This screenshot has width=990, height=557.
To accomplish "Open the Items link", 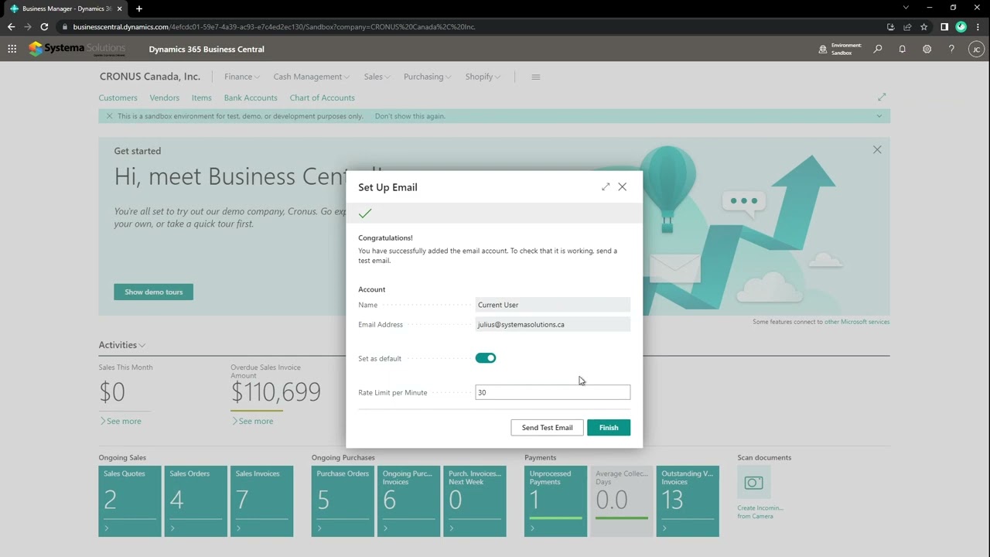I will 201,97.
